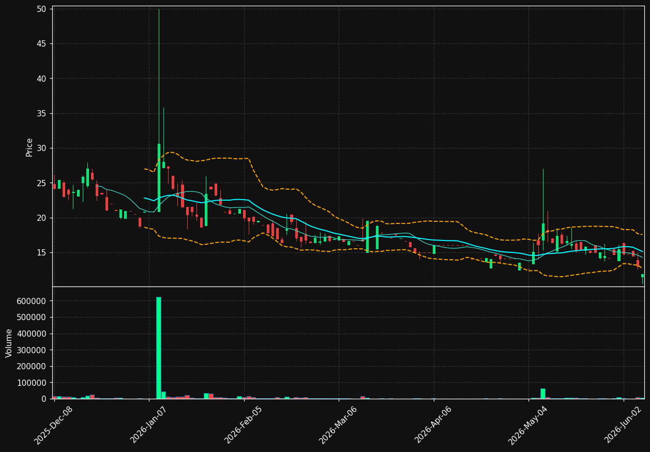Click the May volume spike bar near 2026-May-04

pos(543,394)
